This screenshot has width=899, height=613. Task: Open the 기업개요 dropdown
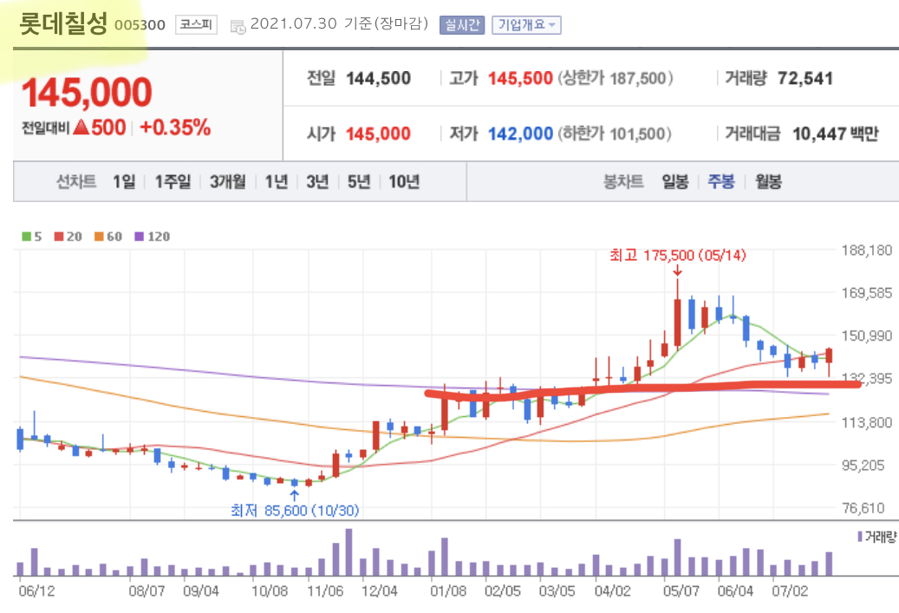click(526, 25)
